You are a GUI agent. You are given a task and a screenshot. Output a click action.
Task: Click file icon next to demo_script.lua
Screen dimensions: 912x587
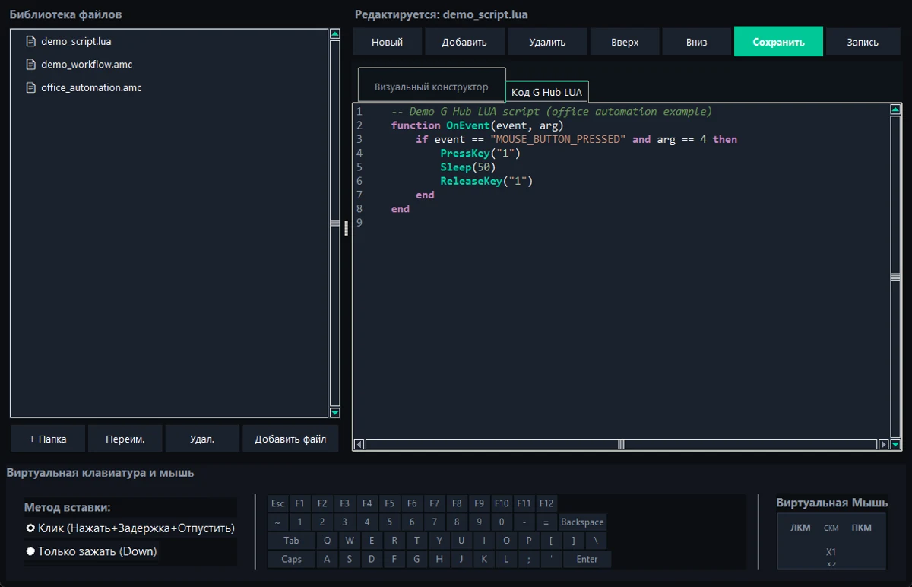point(31,41)
